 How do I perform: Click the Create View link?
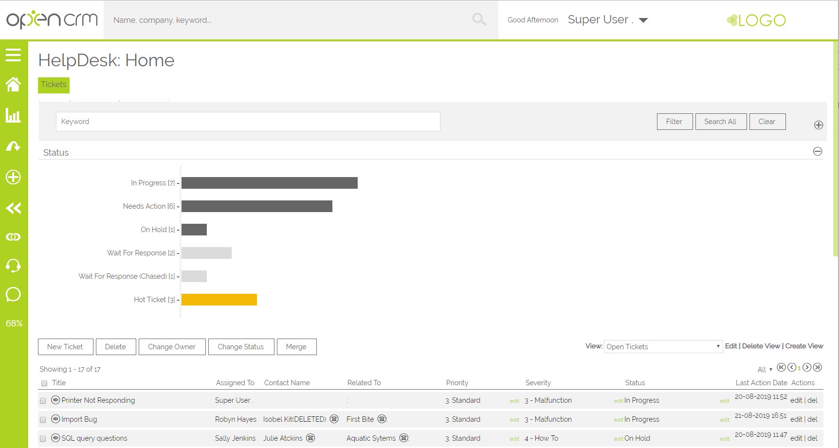click(x=804, y=346)
